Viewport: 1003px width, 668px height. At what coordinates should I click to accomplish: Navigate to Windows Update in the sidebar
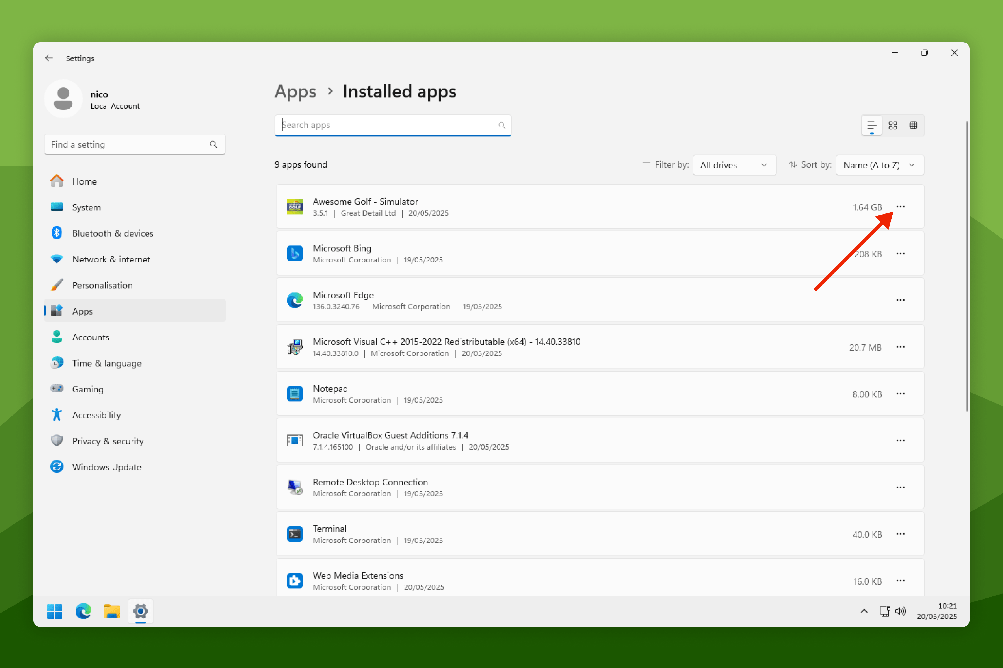coord(106,466)
